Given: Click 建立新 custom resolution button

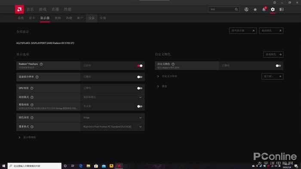Looking at the screenshot, I should (x=272, y=76).
